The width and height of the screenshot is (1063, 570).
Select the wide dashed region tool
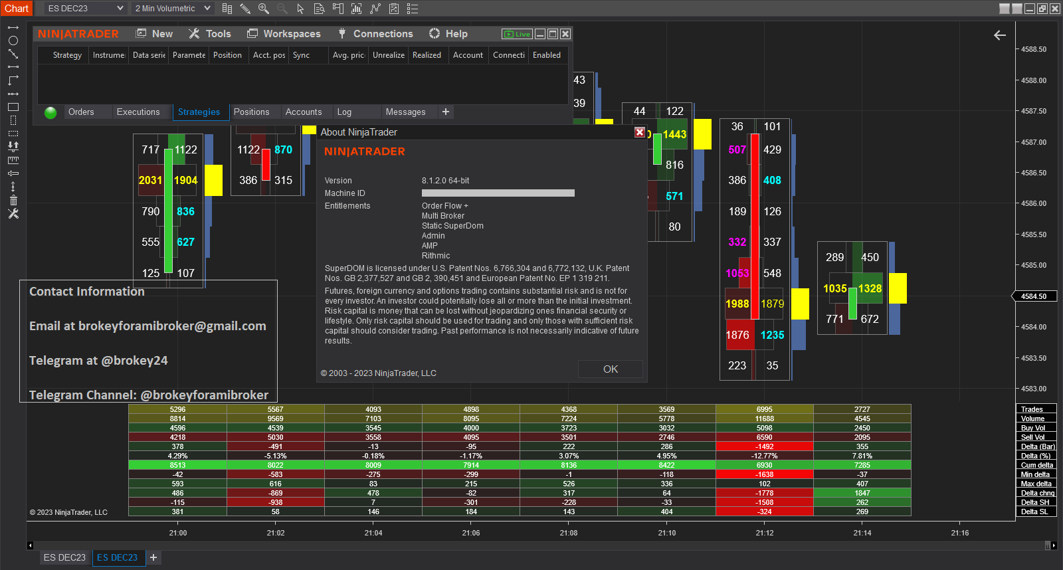point(13,134)
